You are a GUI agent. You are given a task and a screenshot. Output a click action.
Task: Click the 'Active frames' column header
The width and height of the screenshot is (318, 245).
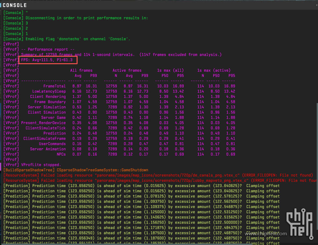(x=127, y=70)
